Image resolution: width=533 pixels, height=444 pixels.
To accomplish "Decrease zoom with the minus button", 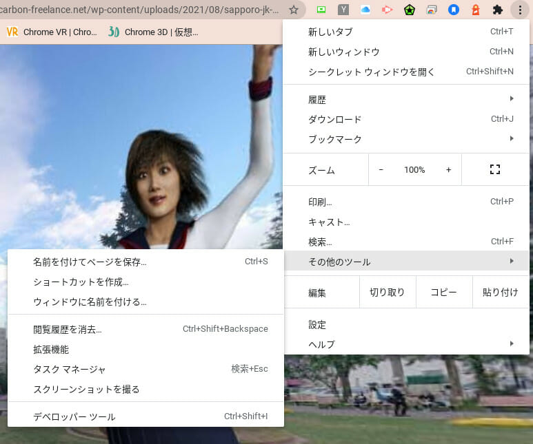I will (x=381, y=170).
